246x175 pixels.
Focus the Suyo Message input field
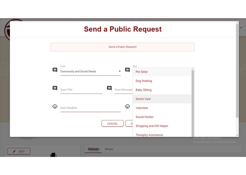(124, 90)
